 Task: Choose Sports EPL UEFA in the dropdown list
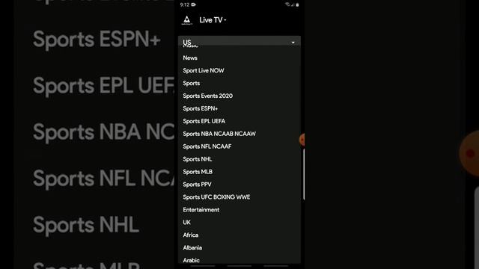[x=204, y=121]
